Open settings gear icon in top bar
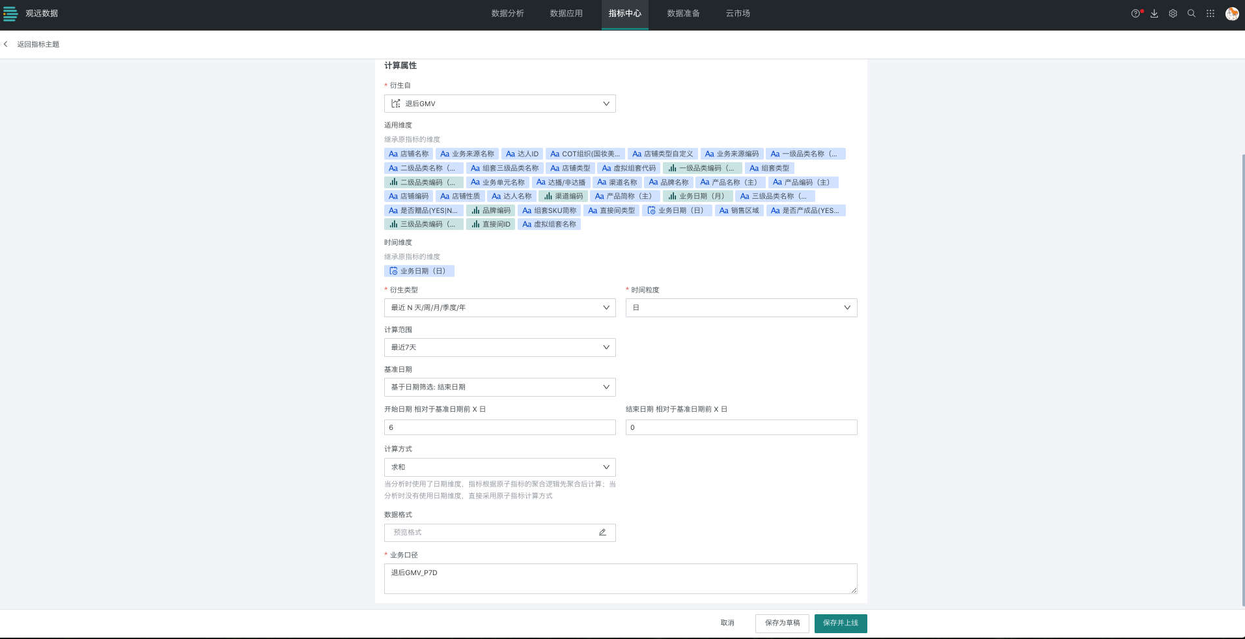Image resolution: width=1245 pixels, height=639 pixels. (1173, 14)
